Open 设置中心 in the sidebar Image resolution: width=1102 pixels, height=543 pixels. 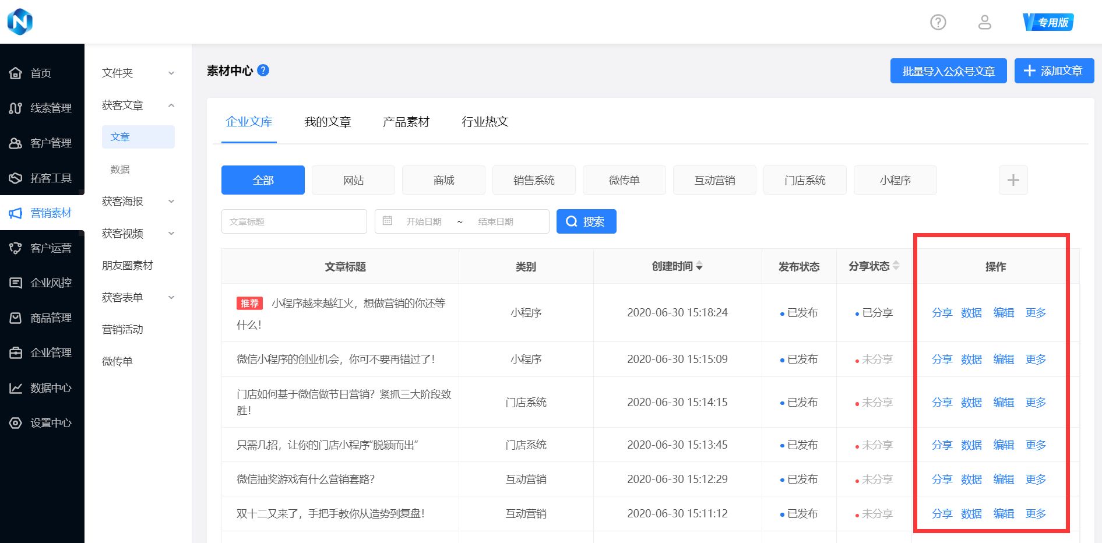[x=42, y=422]
